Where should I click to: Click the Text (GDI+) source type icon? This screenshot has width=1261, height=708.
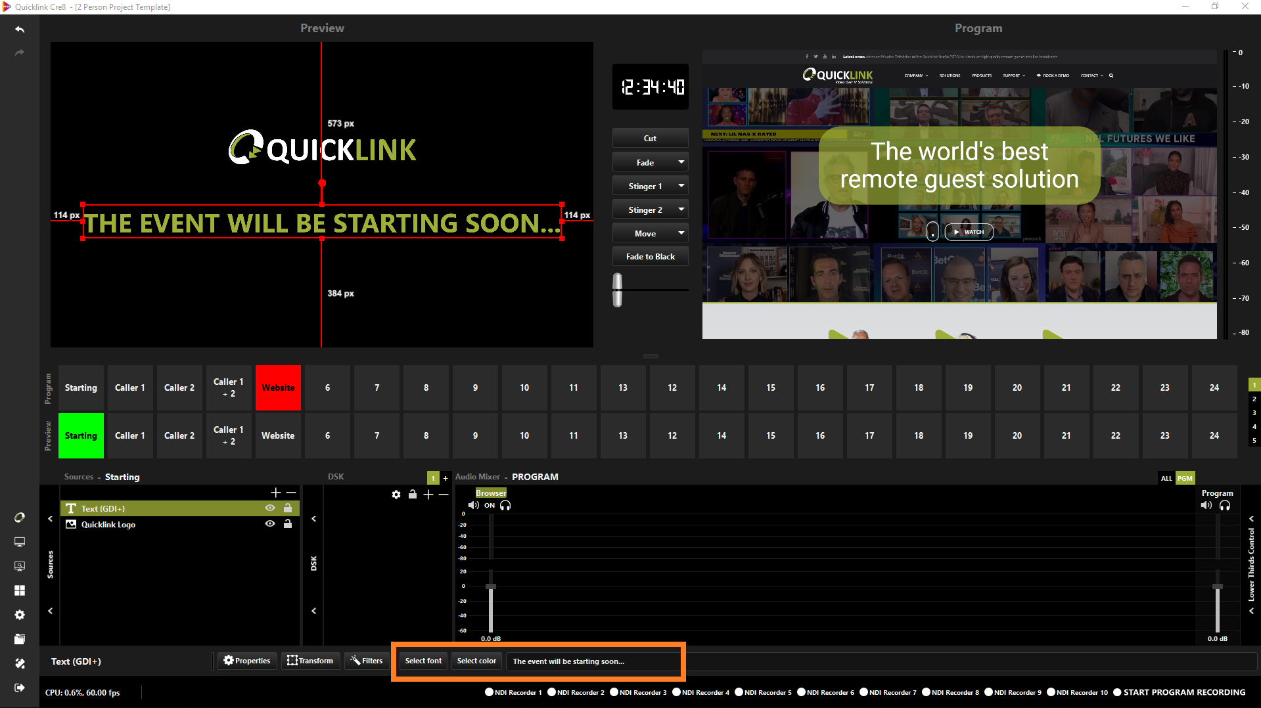point(71,508)
